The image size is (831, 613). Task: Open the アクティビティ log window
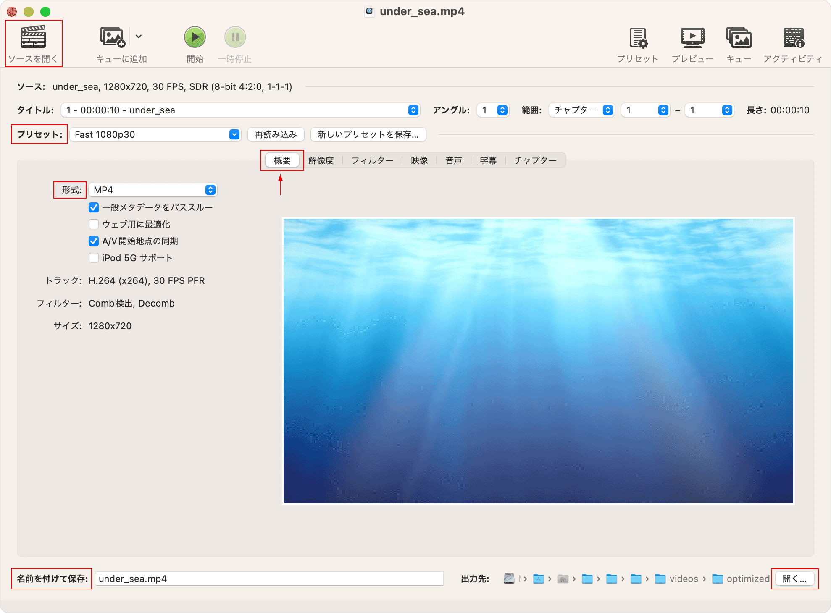pyautogui.click(x=793, y=38)
